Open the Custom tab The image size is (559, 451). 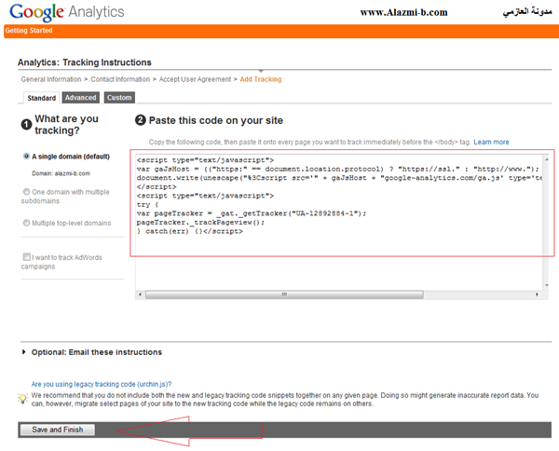[119, 98]
